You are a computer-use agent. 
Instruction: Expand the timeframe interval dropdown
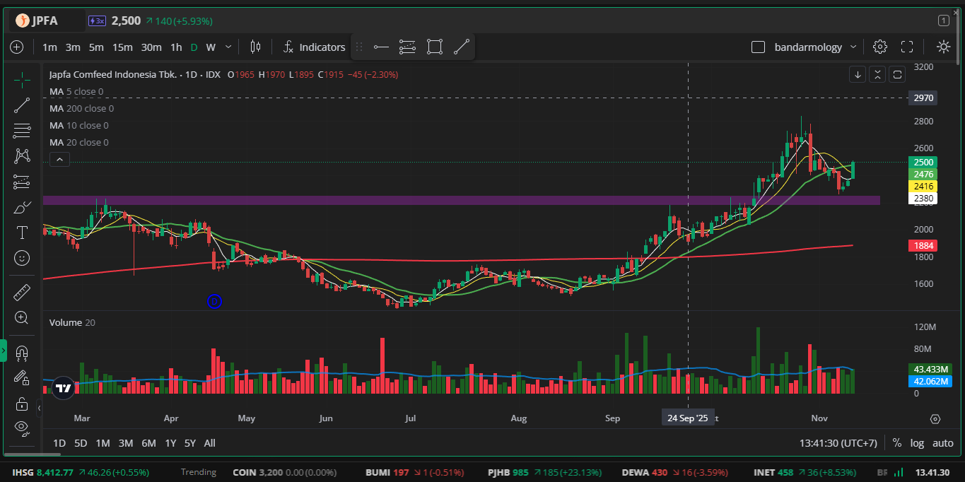[x=228, y=47]
